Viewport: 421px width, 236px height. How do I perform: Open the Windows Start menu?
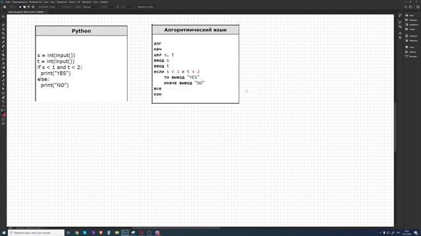4,233
